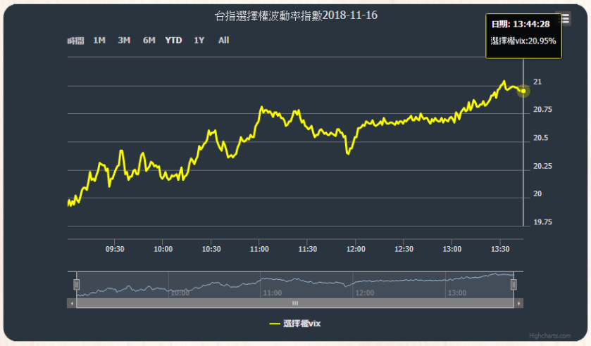This screenshot has width=591, height=346.
Task: Click the yellow line legend symbol
Action: (x=275, y=323)
